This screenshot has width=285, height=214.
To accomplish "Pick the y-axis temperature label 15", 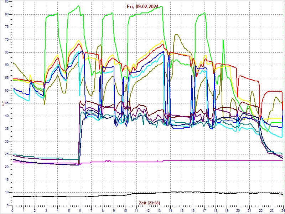I will coord(7,180).
